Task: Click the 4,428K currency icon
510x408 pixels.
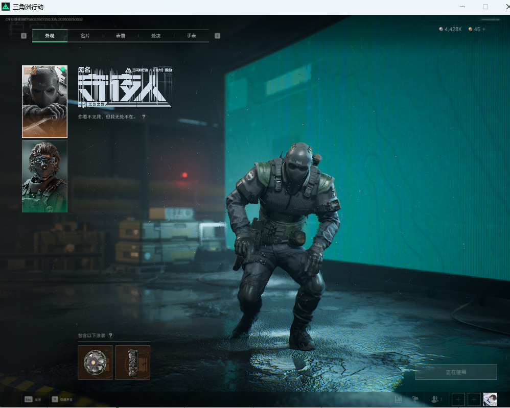Action: (x=441, y=29)
